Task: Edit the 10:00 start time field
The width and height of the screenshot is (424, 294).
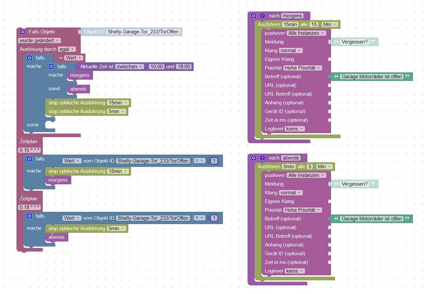Action: [156, 67]
